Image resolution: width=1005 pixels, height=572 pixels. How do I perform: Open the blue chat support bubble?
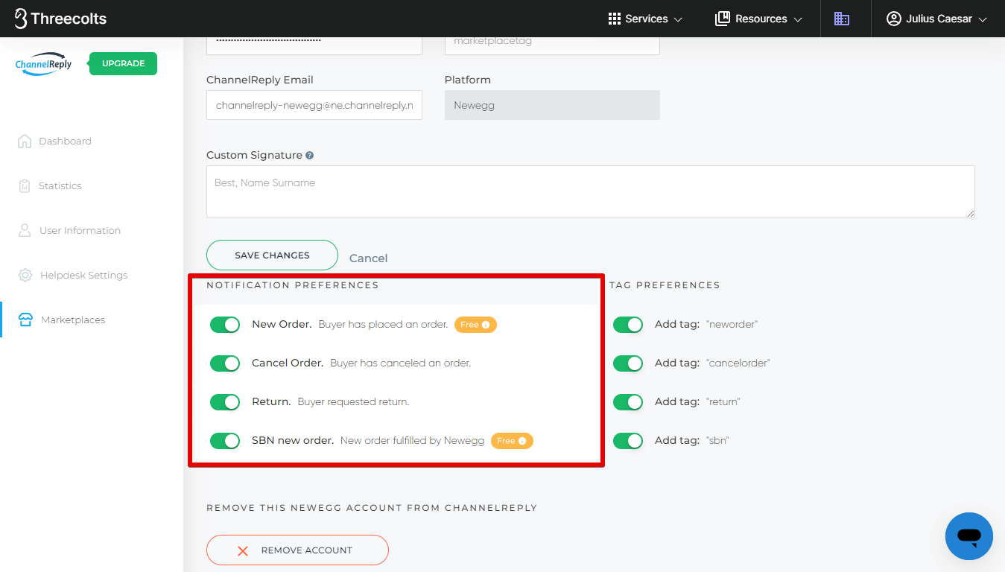pos(968,536)
